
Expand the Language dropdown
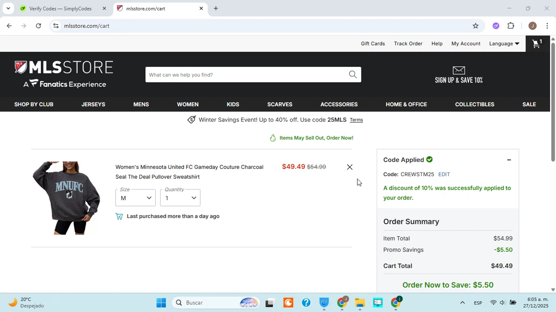pos(504,44)
